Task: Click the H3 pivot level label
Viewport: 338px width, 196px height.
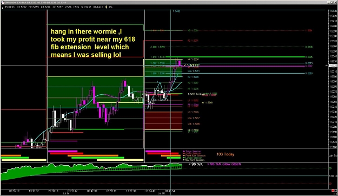Action: [193, 77]
